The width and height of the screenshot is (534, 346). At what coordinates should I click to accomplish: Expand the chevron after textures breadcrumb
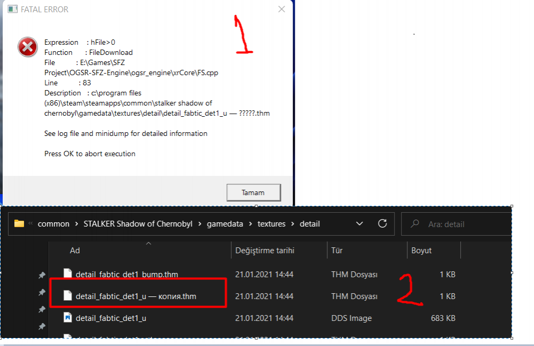(x=293, y=224)
